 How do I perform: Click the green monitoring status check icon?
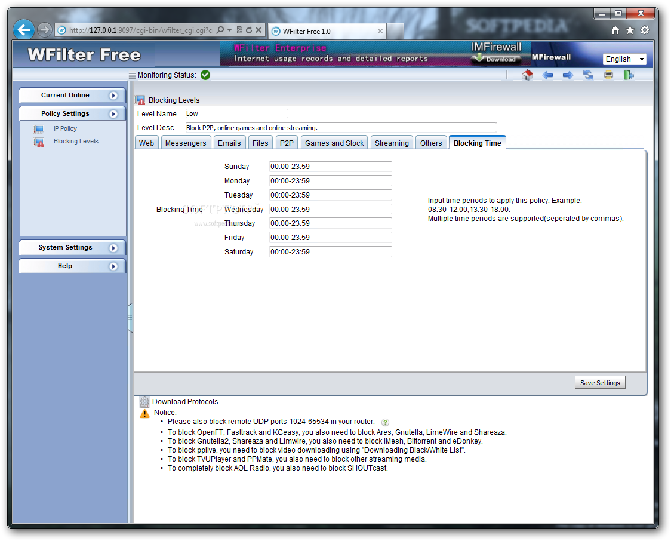[x=205, y=75]
